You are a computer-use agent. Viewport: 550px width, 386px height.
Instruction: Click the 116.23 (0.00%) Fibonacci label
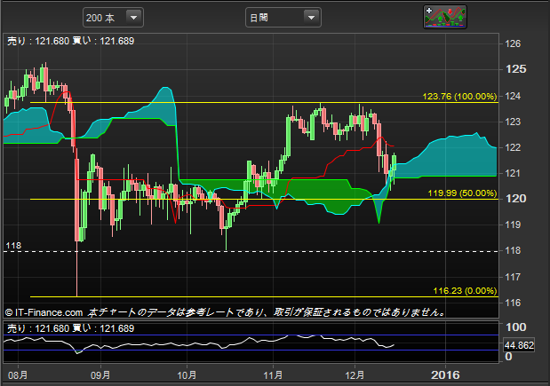[x=465, y=290]
